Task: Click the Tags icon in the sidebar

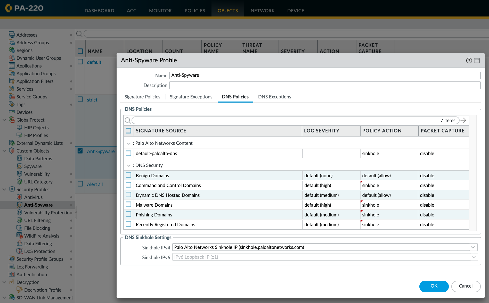Action: coord(12,104)
